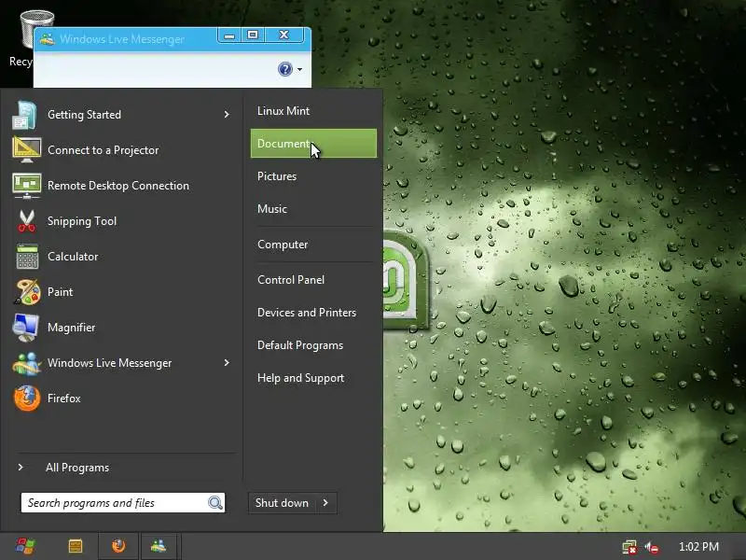Open Pictures folder entry
This screenshot has height=560, width=746.
(313, 176)
